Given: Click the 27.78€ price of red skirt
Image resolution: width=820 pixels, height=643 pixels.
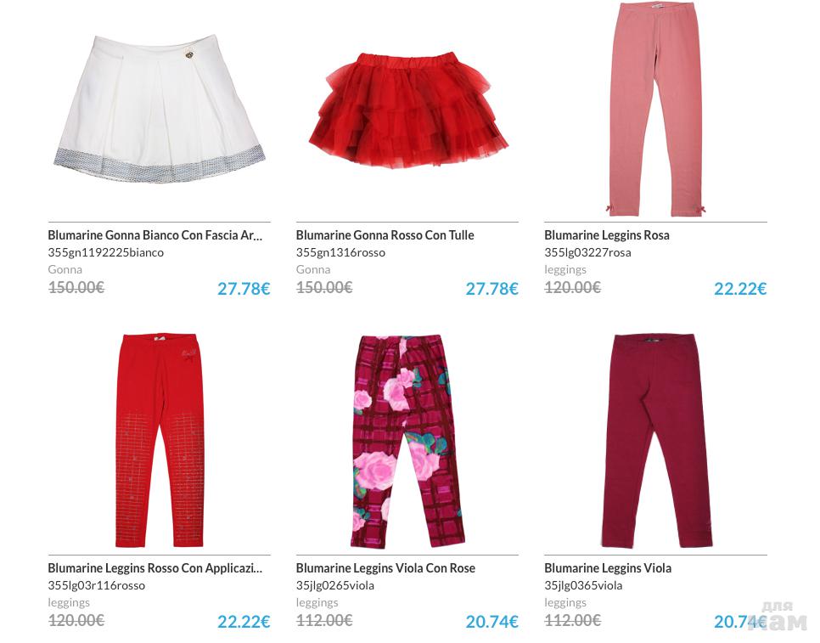Looking at the screenshot, I should click(491, 288).
